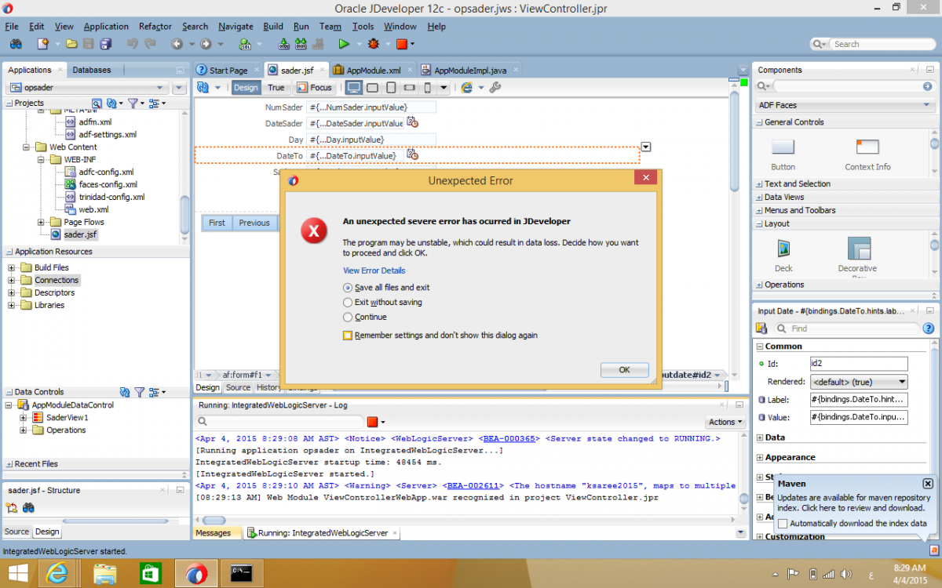Click the Save All toolbar icon
The width and height of the screenshot is (942, 588).
click(104, 44)
